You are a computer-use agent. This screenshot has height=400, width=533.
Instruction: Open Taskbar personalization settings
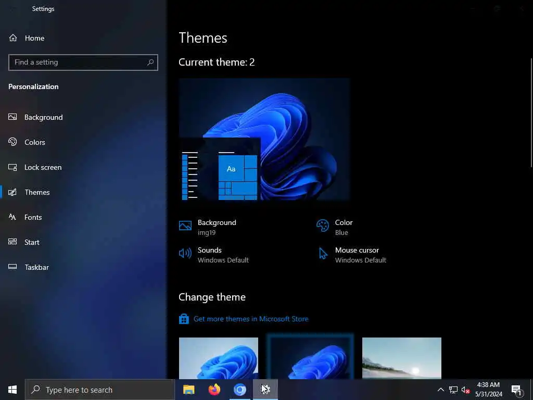click(83, 267)
